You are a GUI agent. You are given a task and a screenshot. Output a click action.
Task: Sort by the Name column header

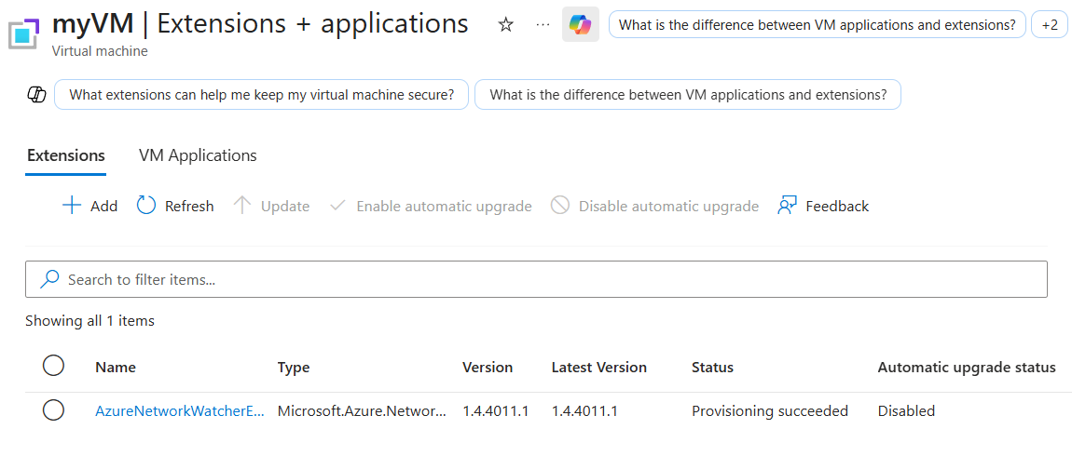coord(116,368)
